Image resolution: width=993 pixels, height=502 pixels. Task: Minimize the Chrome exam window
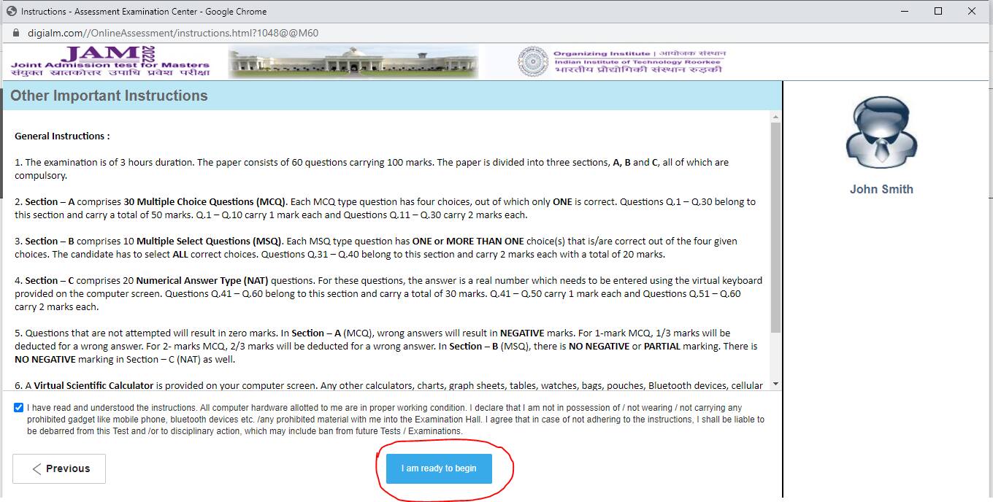pos(905,11)
